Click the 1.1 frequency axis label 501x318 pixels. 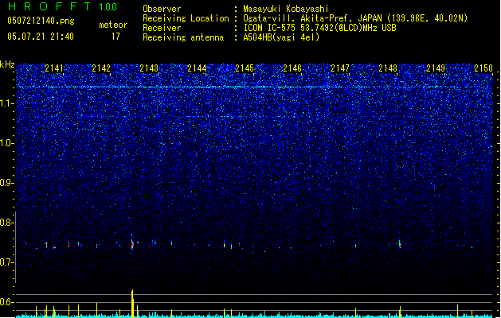pyautogui.click(x=7, y=103)
